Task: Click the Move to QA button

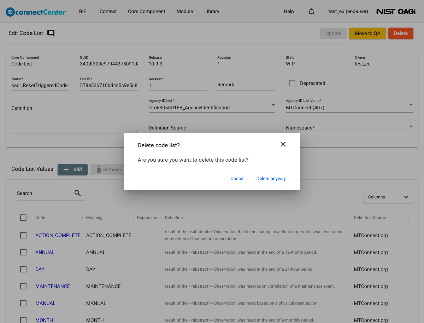Action: click(367, 33)
